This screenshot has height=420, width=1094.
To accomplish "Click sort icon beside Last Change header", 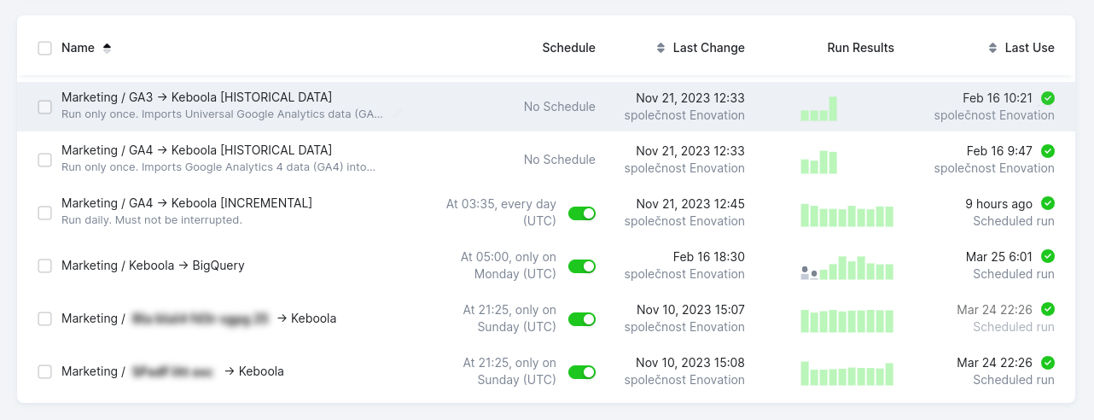I will point(660,48).
